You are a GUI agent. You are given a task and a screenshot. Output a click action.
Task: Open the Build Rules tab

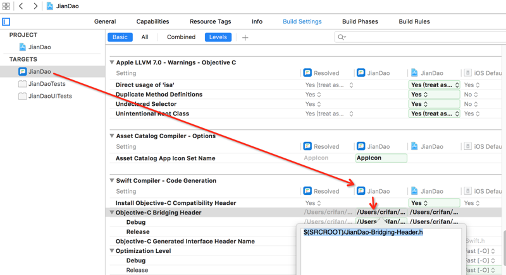point(414,21)
